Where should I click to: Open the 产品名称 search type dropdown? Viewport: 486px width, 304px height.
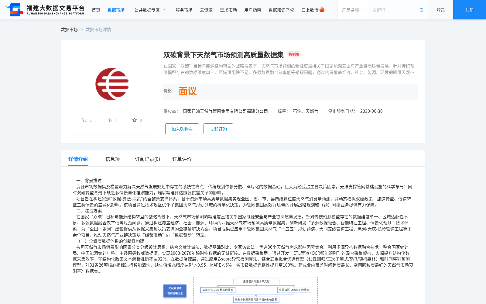point(353,10)
